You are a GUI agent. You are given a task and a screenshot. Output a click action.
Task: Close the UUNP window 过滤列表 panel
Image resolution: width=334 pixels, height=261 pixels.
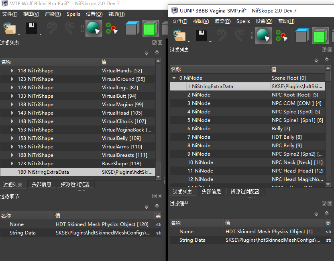pyautogui.click(x=330, y=50)
